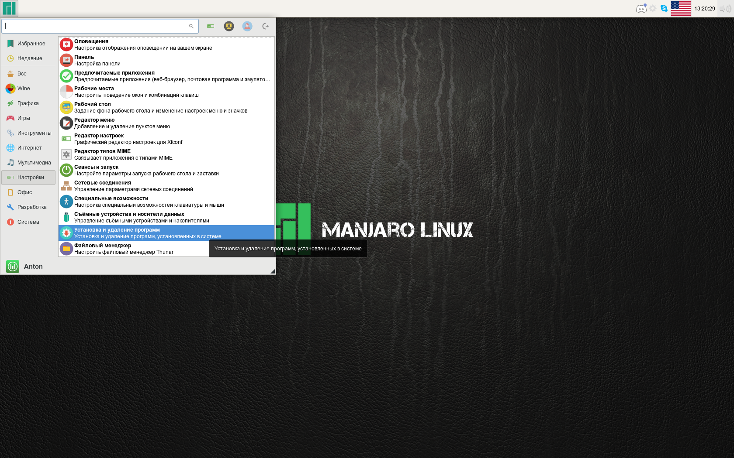Launch Редактор меню
734x458 pixels.
coord(166,123)
